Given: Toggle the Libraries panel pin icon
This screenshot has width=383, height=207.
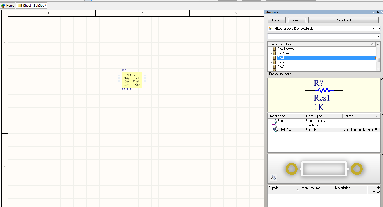Looking at the screenshot, I should pos(378,12).
